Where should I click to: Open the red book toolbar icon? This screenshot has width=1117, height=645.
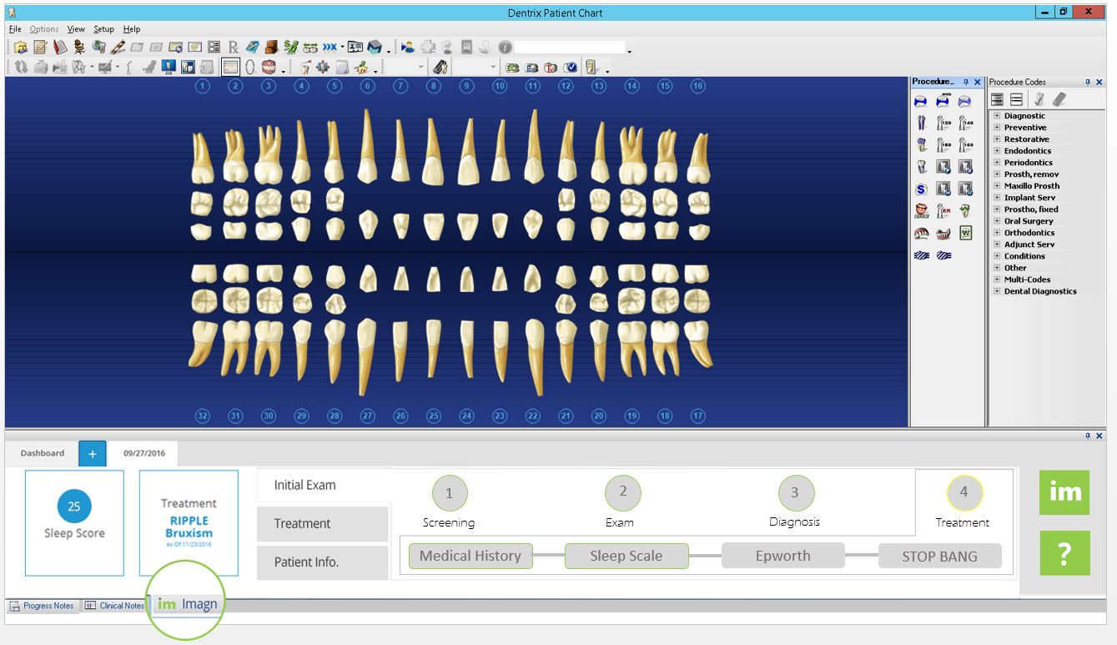tap(61, 47)
